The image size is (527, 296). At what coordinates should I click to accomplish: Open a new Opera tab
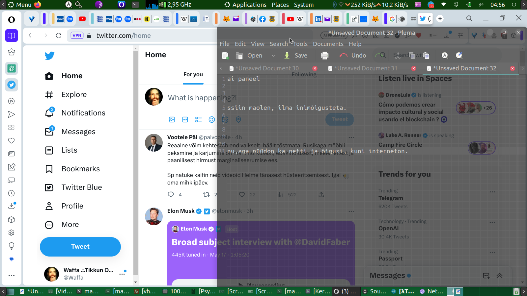[x=440, y=19]
